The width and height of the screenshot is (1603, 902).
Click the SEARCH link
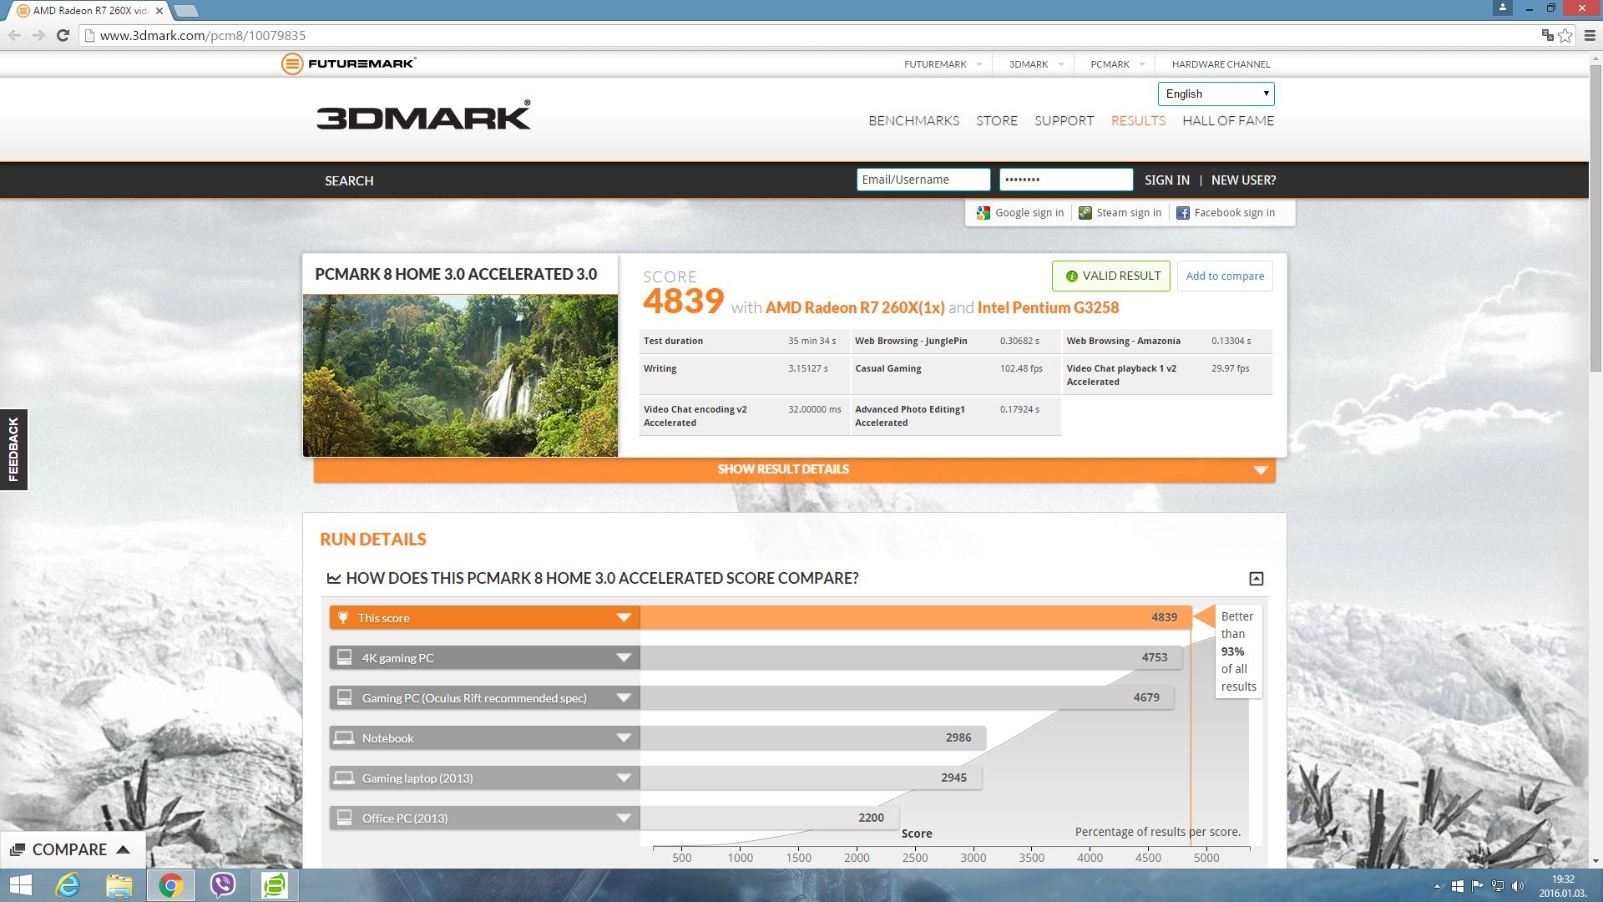[349, 180]
